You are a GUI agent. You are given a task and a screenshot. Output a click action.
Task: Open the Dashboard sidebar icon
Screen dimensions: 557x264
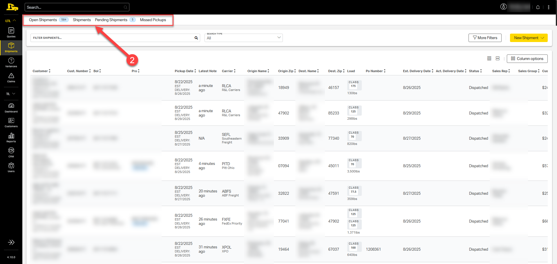(11, 108)
